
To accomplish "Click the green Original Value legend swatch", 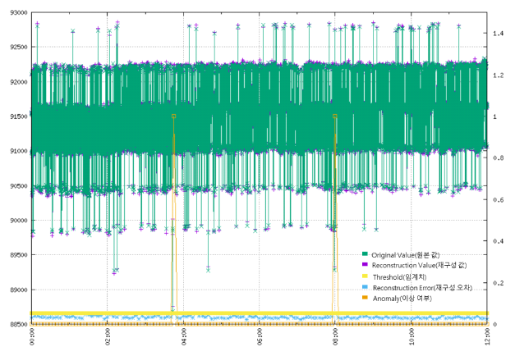I will coord(366,253).
